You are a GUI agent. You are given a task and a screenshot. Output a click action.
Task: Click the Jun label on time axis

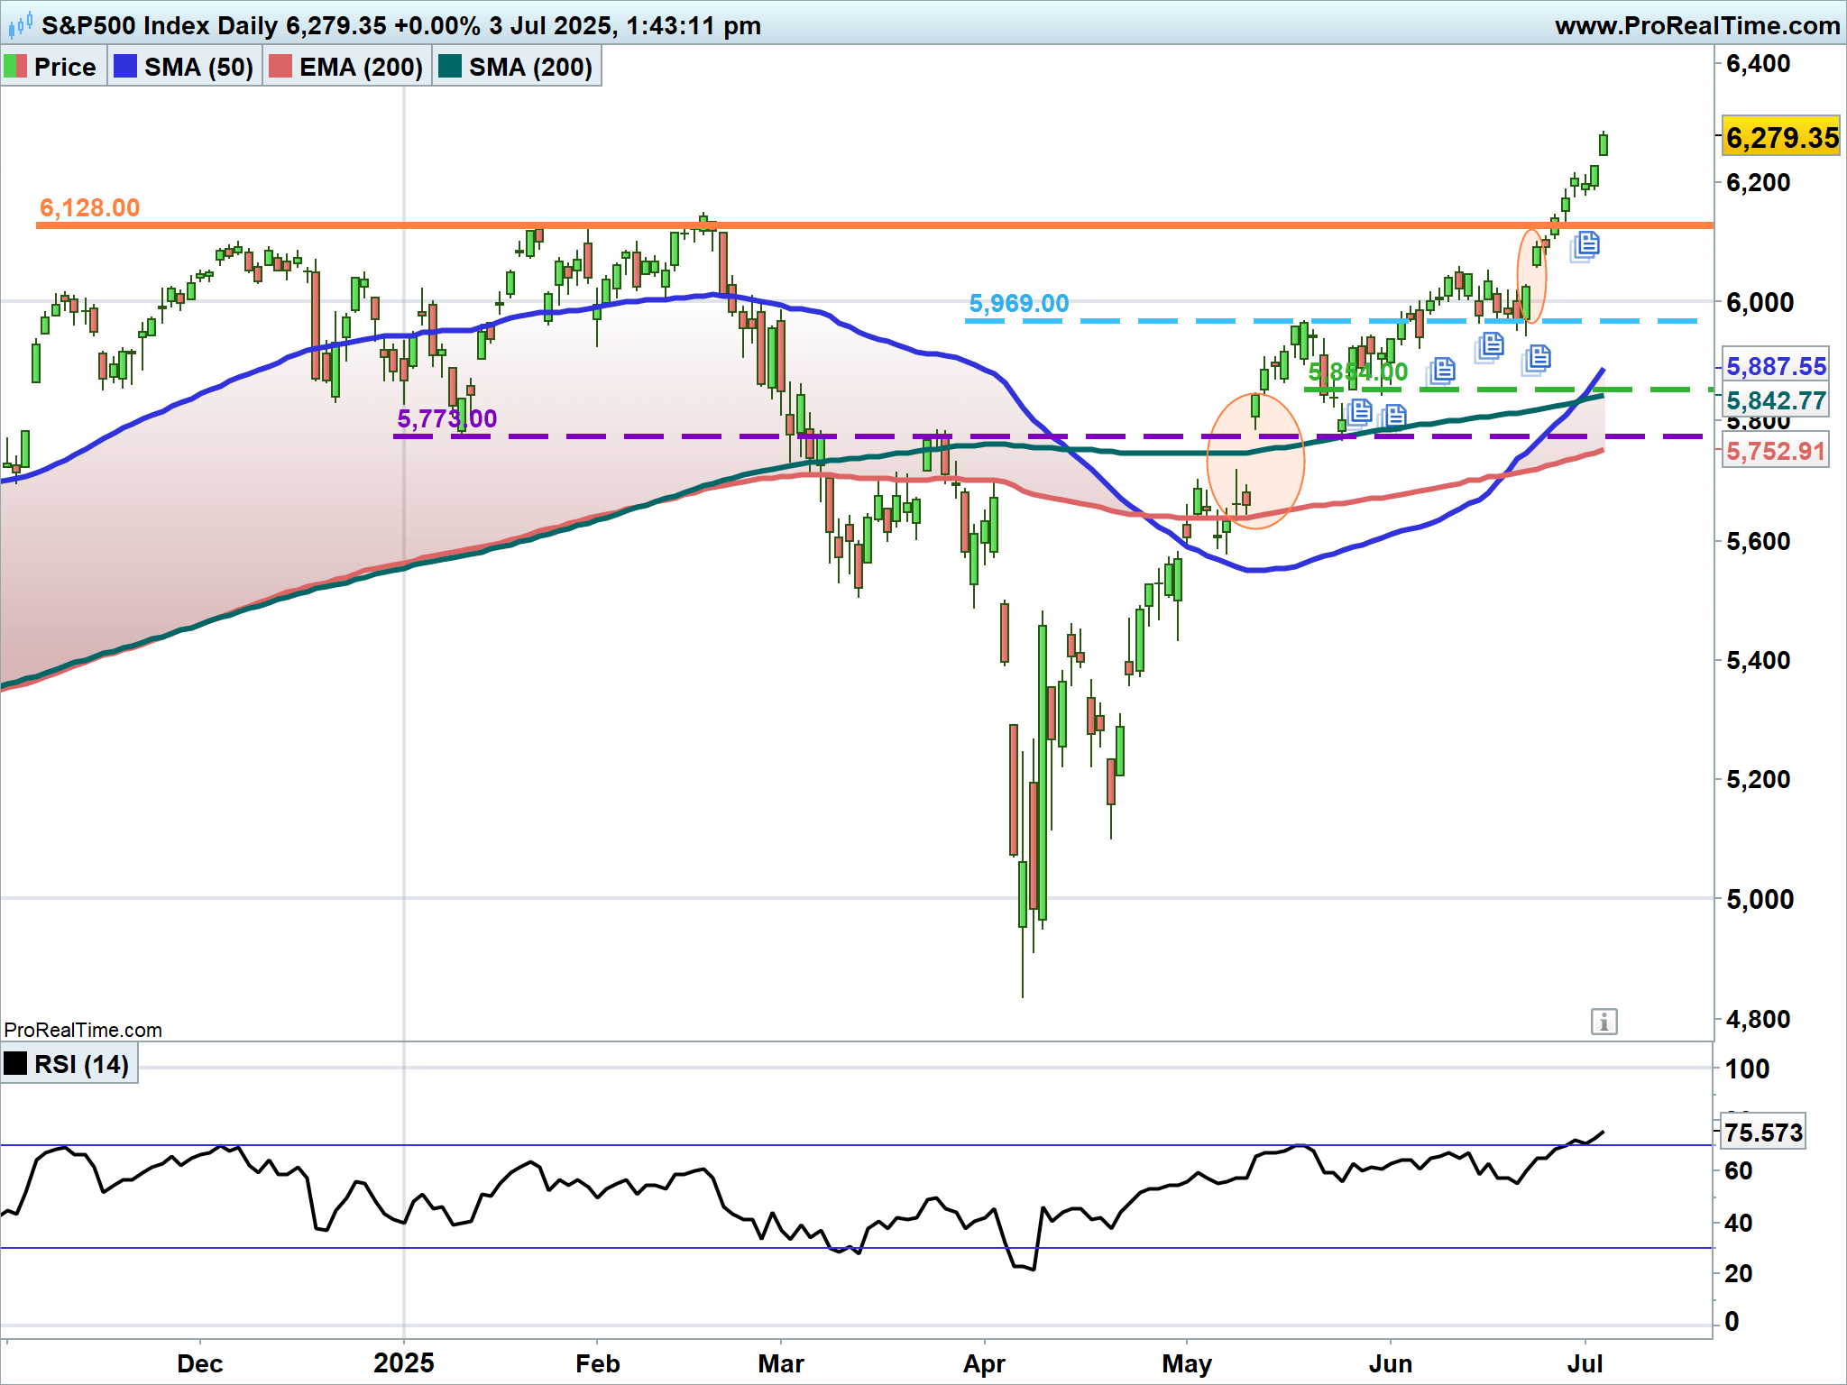click(x=1391, y=1363)
